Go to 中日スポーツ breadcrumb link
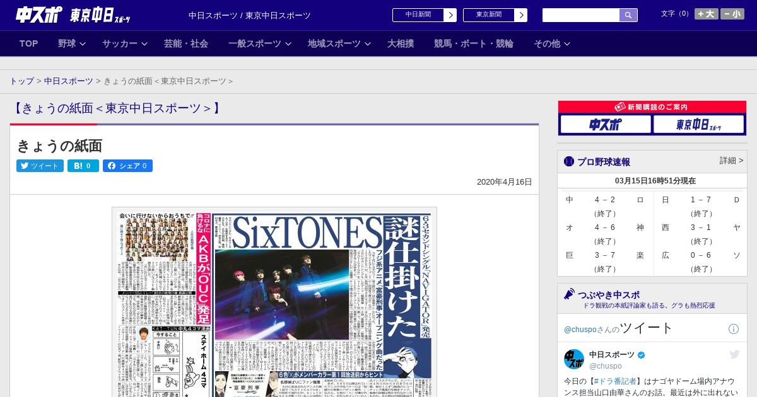 69,81
